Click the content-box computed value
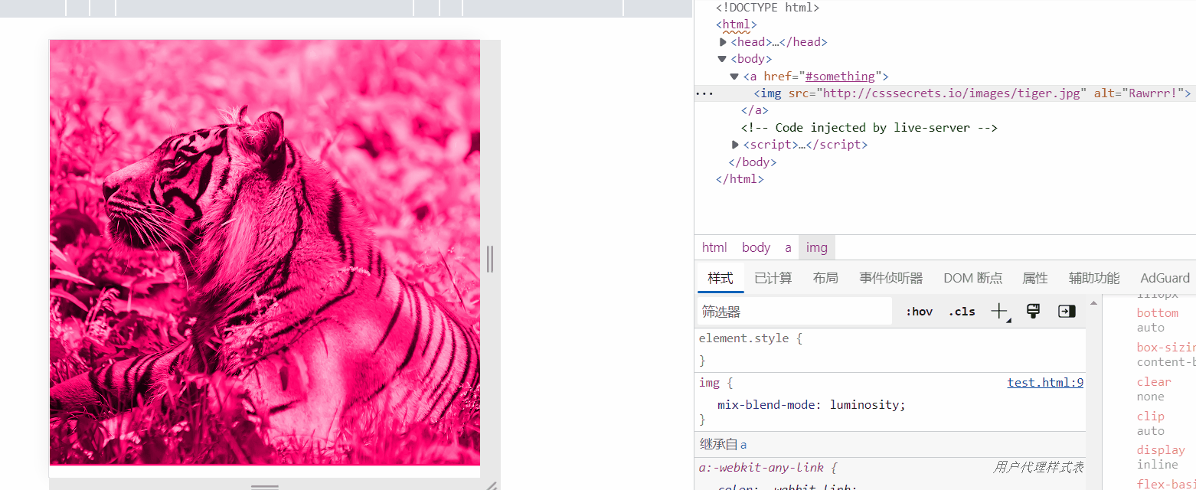Screen dimensions: 1196x490 coord(1166,362)
